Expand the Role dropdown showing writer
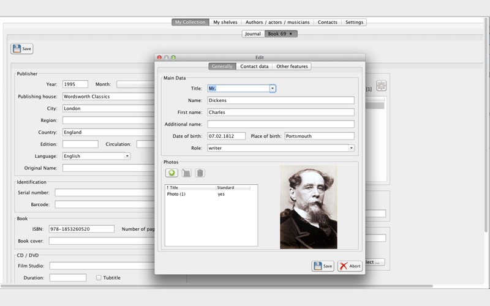The width and height of the screenshot is (490, 306). click(x=351, y=148)
